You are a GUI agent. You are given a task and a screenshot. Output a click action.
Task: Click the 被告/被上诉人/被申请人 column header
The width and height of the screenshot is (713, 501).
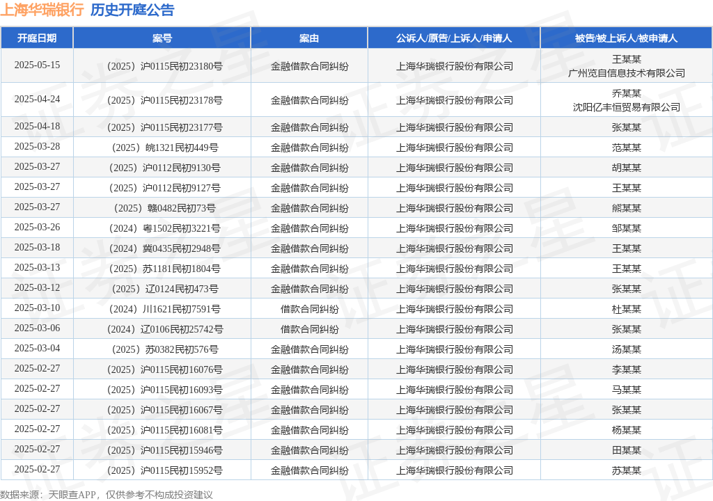tap(626, 38)
